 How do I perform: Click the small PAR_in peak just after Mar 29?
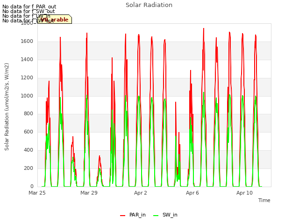100,156
